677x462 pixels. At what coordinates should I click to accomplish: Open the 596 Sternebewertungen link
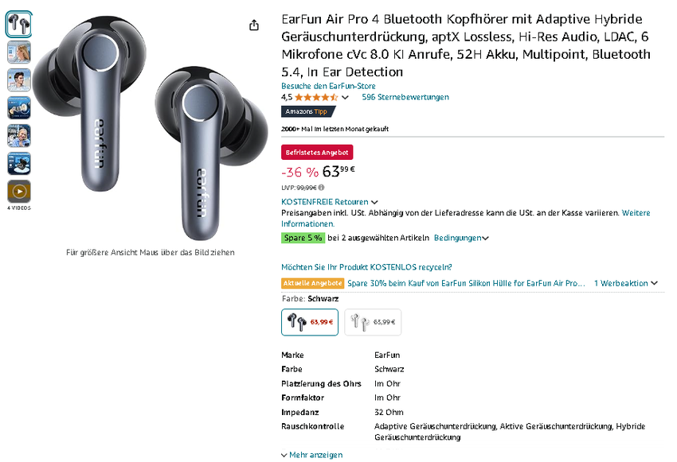pos(405,97)
